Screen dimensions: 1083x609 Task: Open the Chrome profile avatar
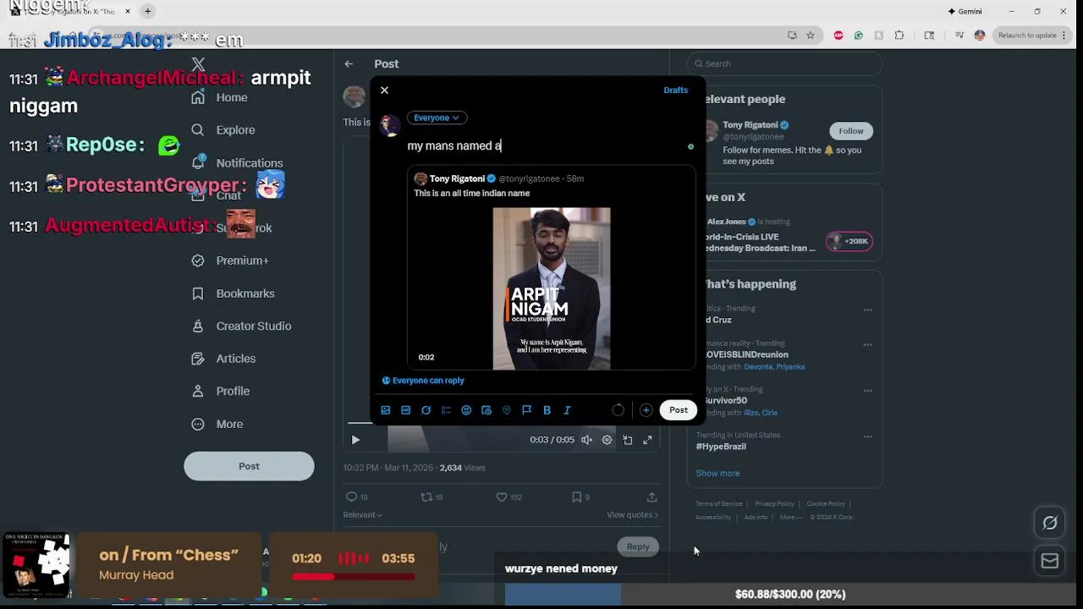coord(980,36)
